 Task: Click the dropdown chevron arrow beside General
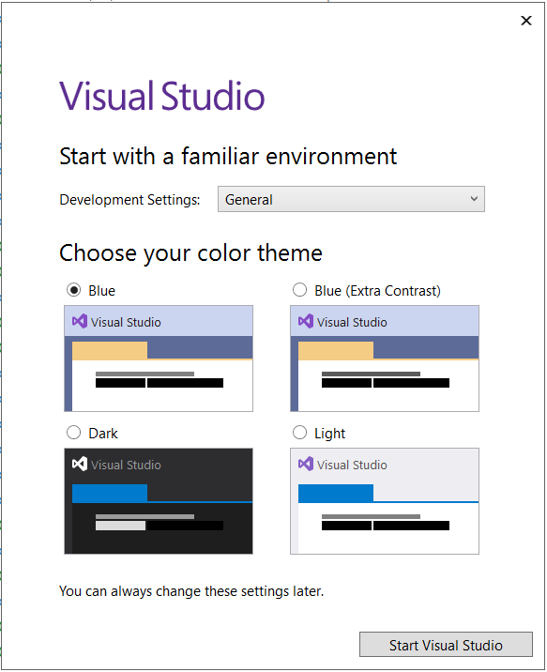point(474,198)
